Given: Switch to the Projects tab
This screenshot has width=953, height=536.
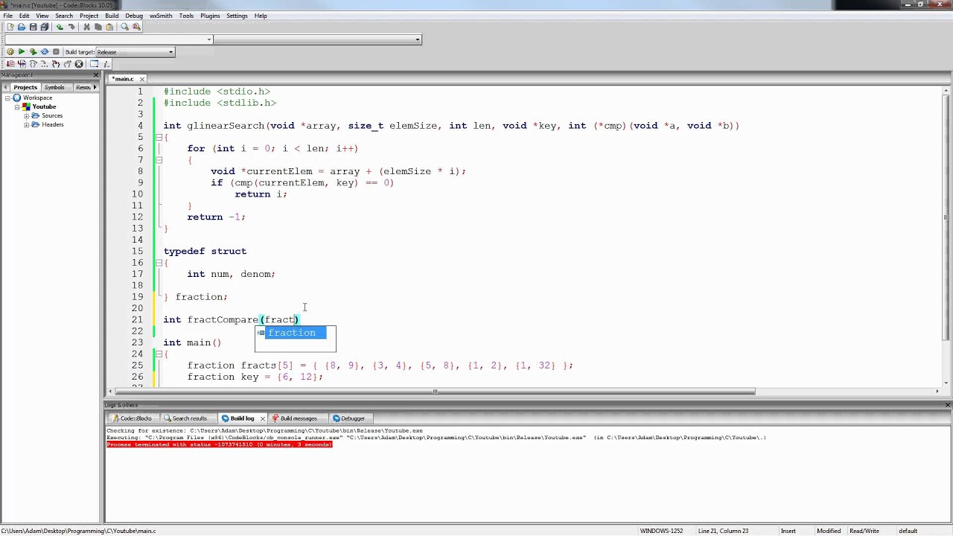Looking at the screenshot, I should coord(25,87).
